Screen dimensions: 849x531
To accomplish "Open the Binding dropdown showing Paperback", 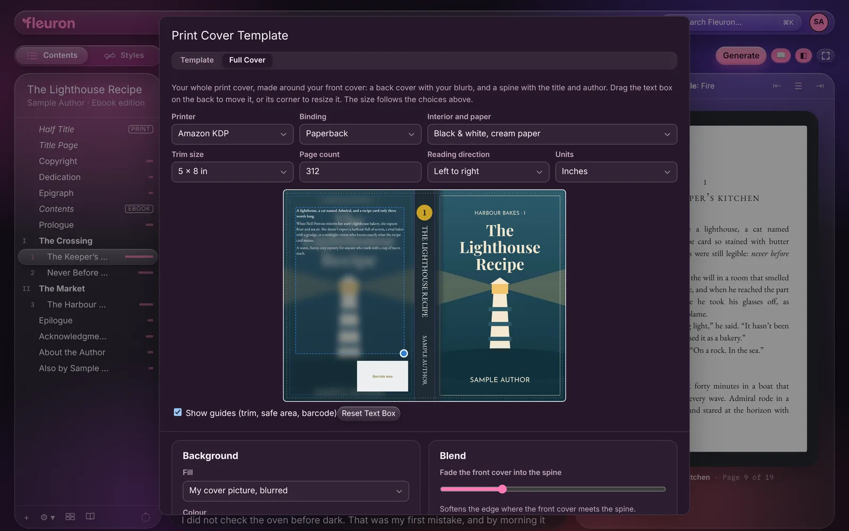I will click(360, 134).
